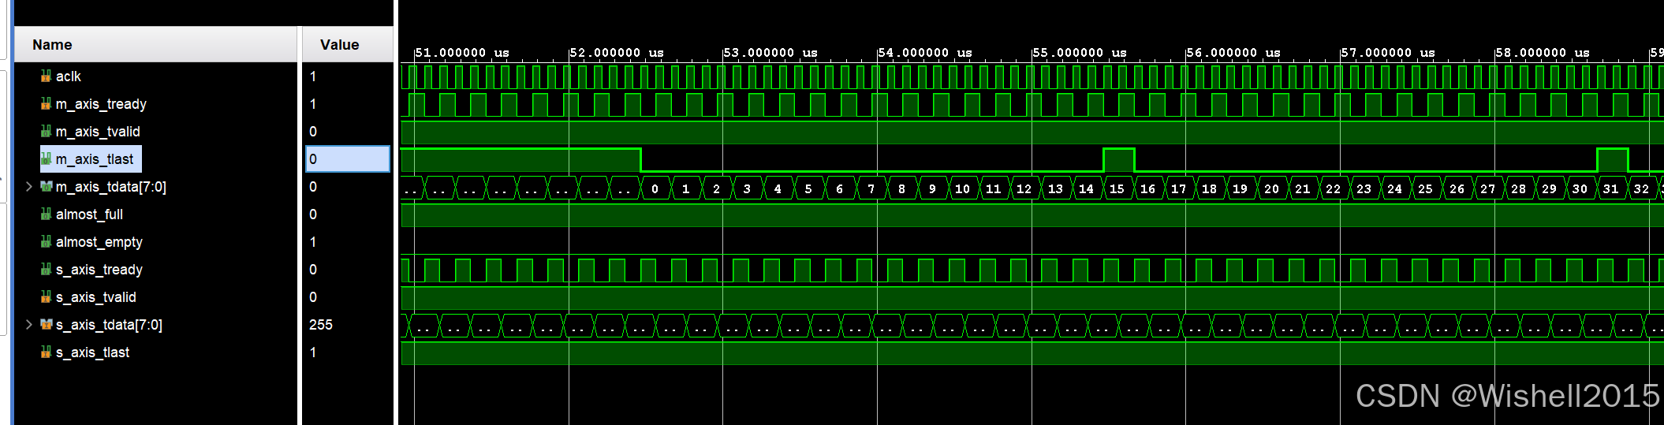Viewport: 1664px width, 425px height.
Task: Click m_axis_tdata waveform segment 31
Action: 1611,188
